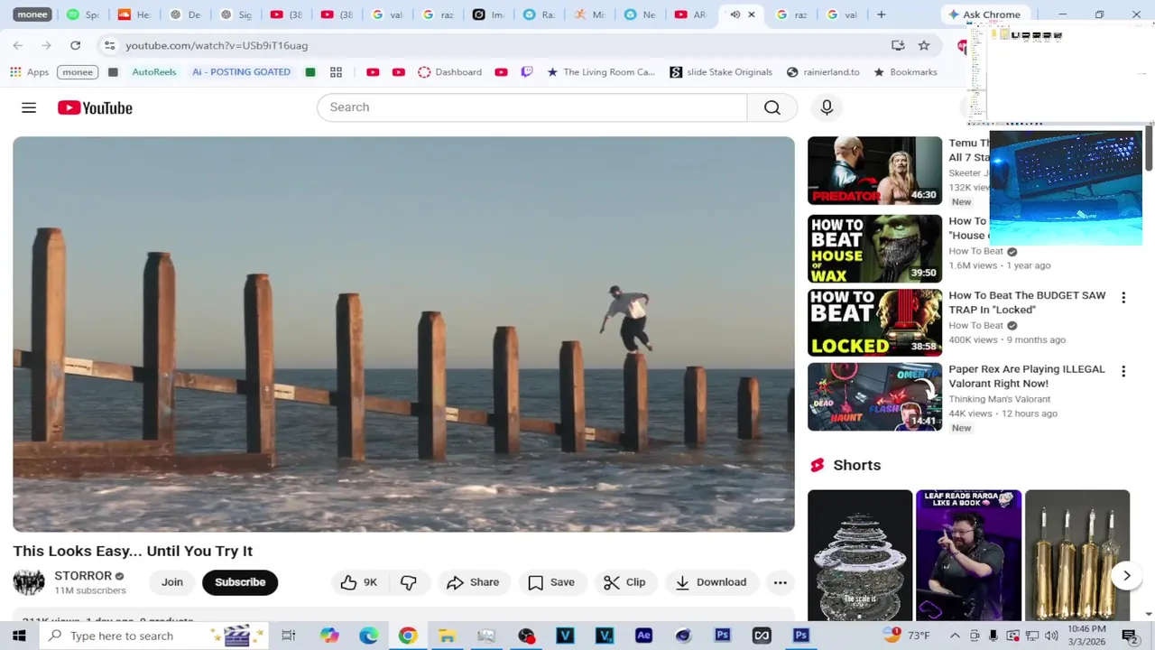Close the active audio-playing tab

[x=751, y=14]
